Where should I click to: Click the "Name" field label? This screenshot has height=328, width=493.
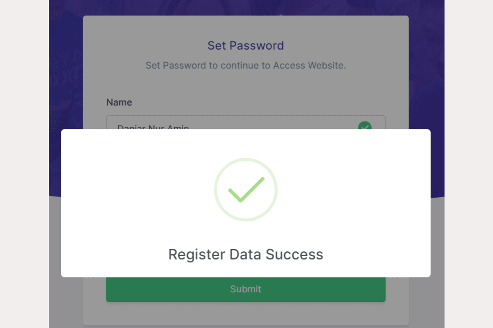(x=119, y=102)
